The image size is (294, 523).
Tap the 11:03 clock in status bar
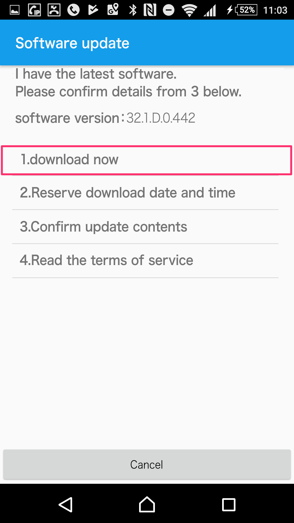tap(275, 10)
